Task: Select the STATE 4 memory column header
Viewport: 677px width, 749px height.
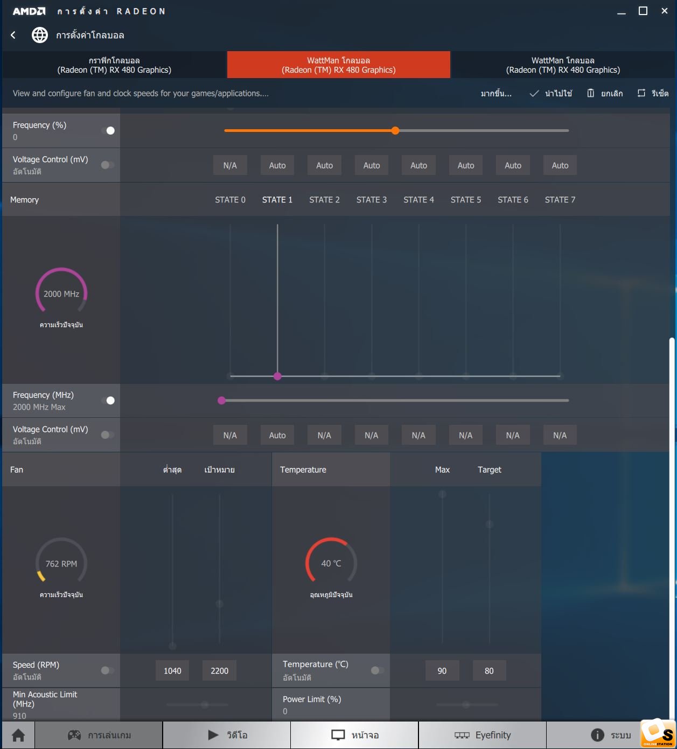Action: 418,200
